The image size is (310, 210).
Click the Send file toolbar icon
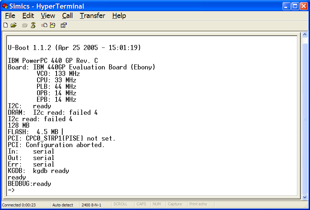44,25
